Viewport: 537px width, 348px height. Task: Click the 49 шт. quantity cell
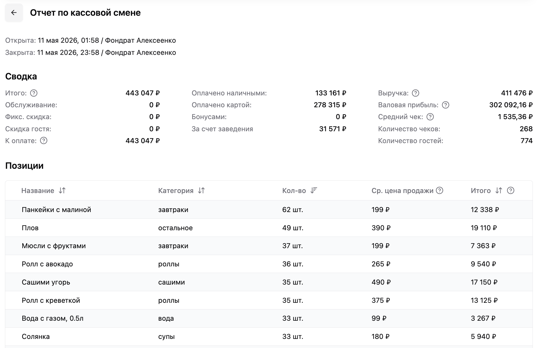293,228
